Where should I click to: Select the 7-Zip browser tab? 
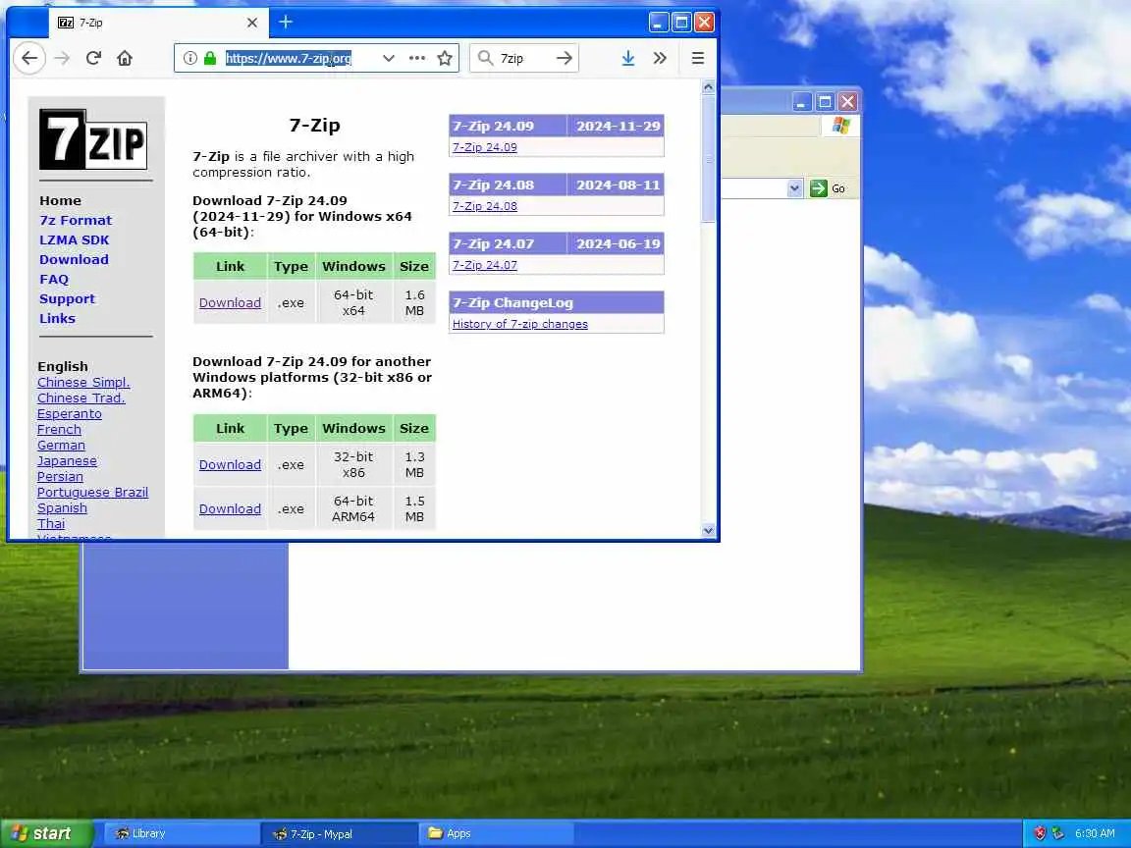coord(159,23)
